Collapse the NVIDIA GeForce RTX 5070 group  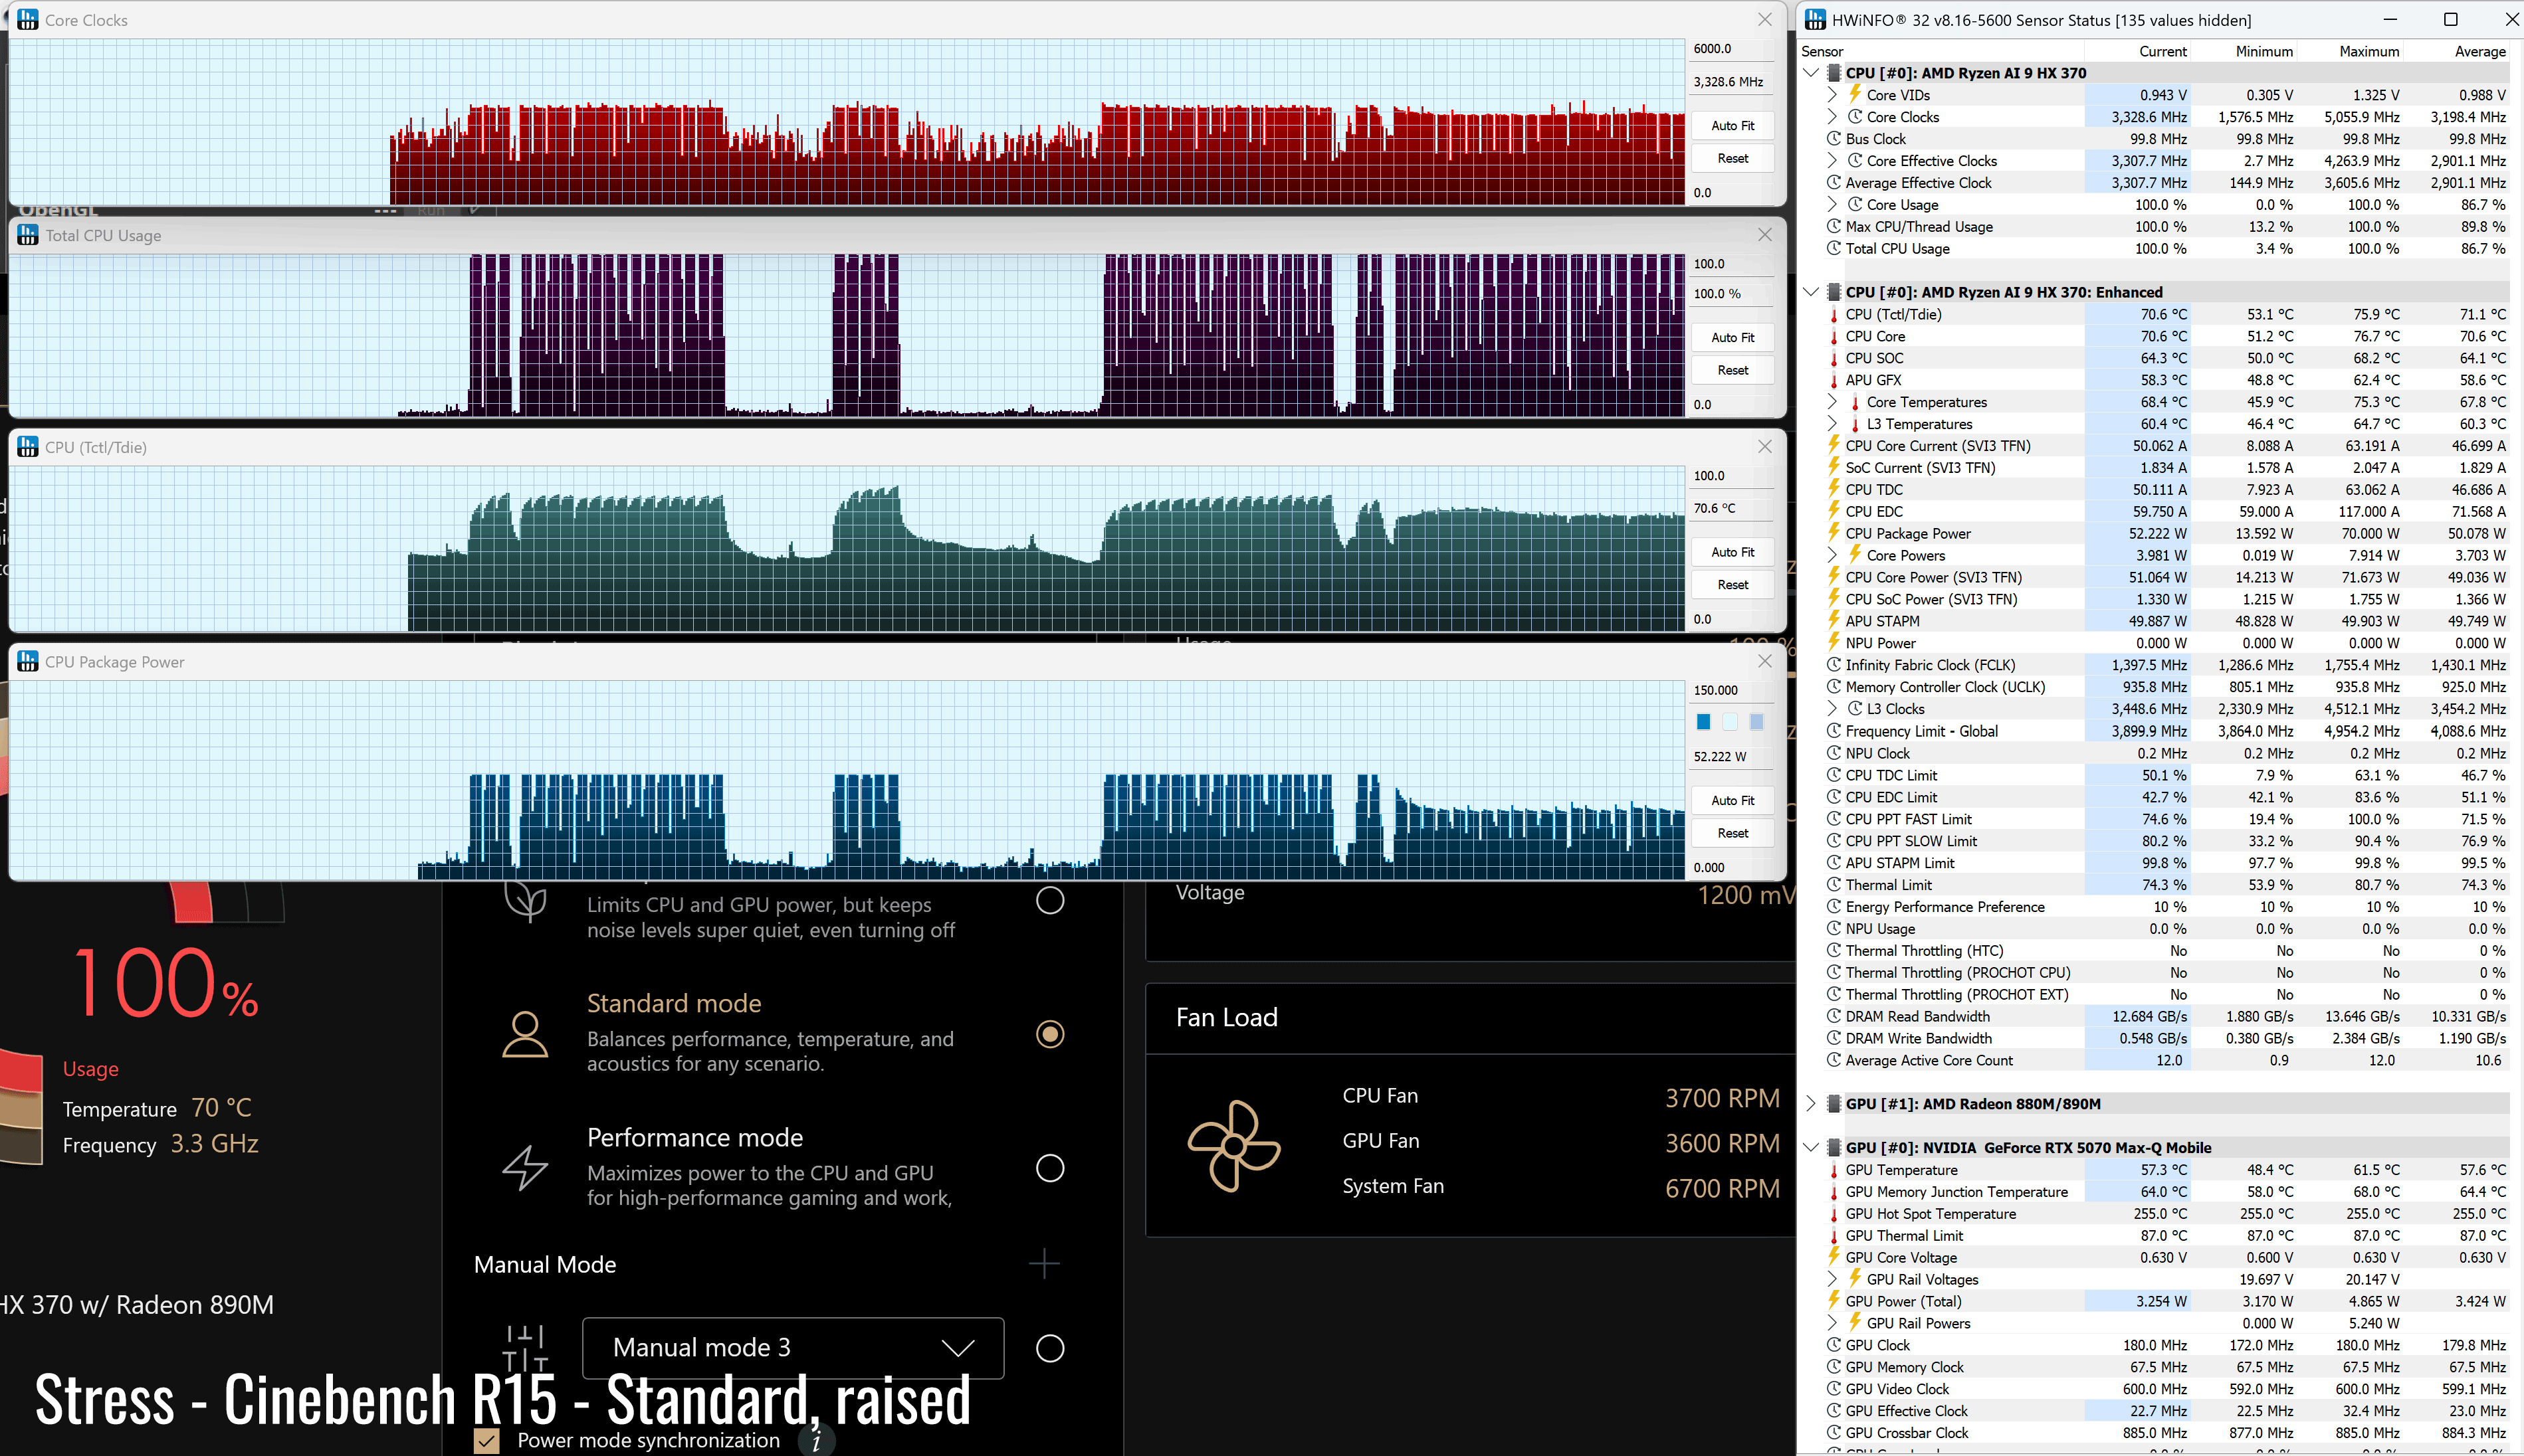(1811, 1148)
